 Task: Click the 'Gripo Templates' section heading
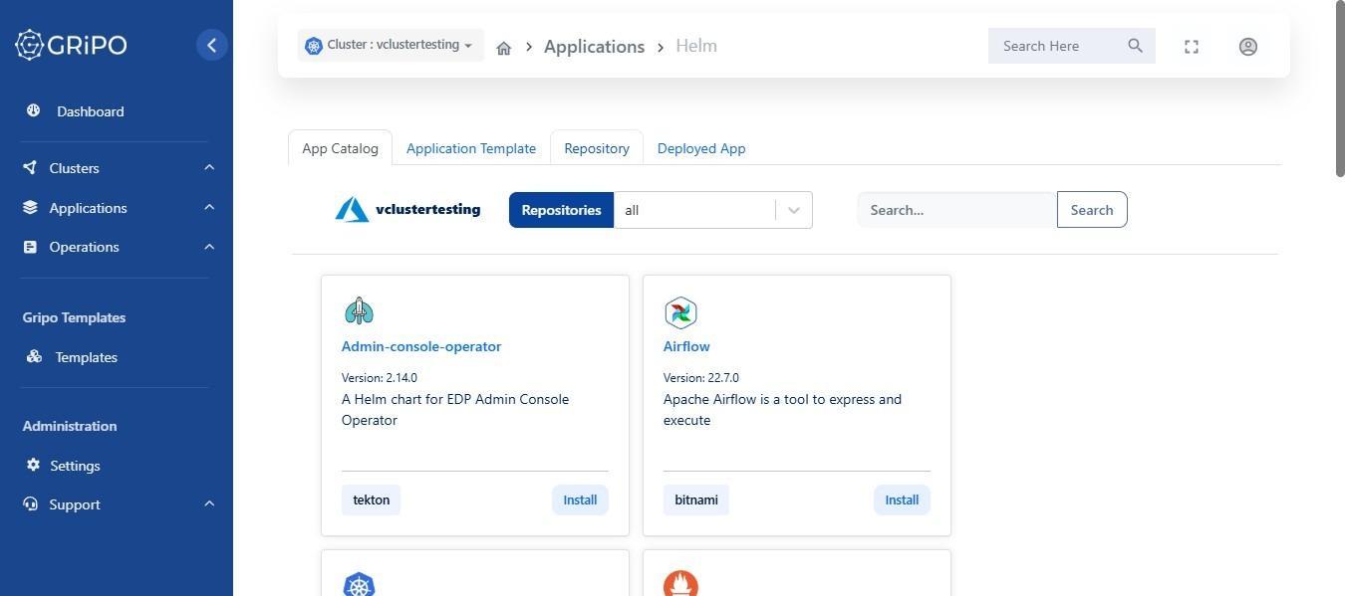click(75, 317)
